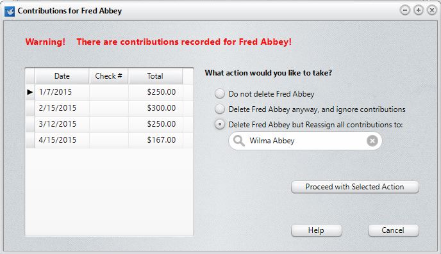Clear the Wilma Abbey search field
The height and width of the screenshot is (254, 441).
click(x=372, y=141)
